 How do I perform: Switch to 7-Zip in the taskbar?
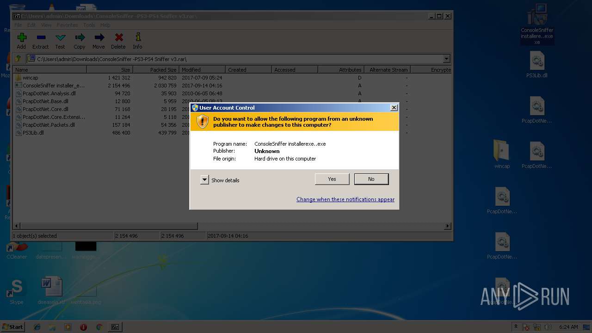point(115,327)
